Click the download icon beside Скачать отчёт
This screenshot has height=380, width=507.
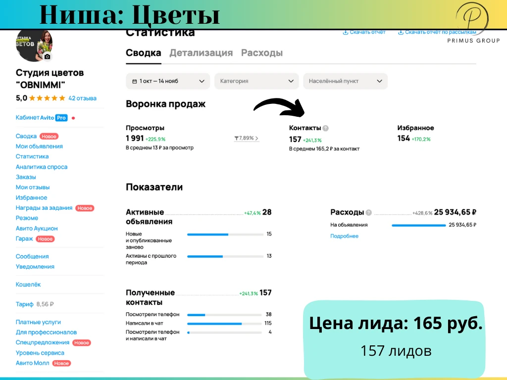coord(345,32)
